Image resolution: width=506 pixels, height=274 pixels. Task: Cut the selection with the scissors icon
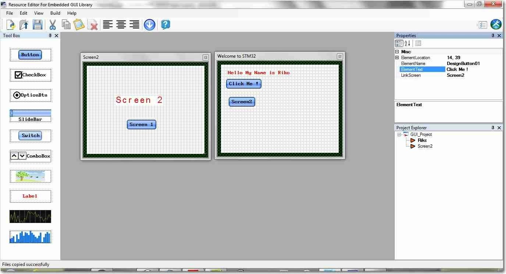click(53, 25)
